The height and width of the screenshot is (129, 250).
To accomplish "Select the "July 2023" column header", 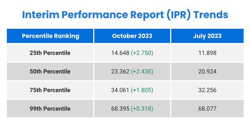I will [207, 36].
